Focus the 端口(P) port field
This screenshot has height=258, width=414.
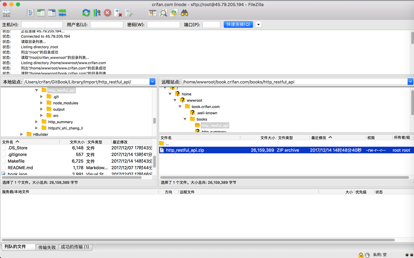tap(211, 25)
